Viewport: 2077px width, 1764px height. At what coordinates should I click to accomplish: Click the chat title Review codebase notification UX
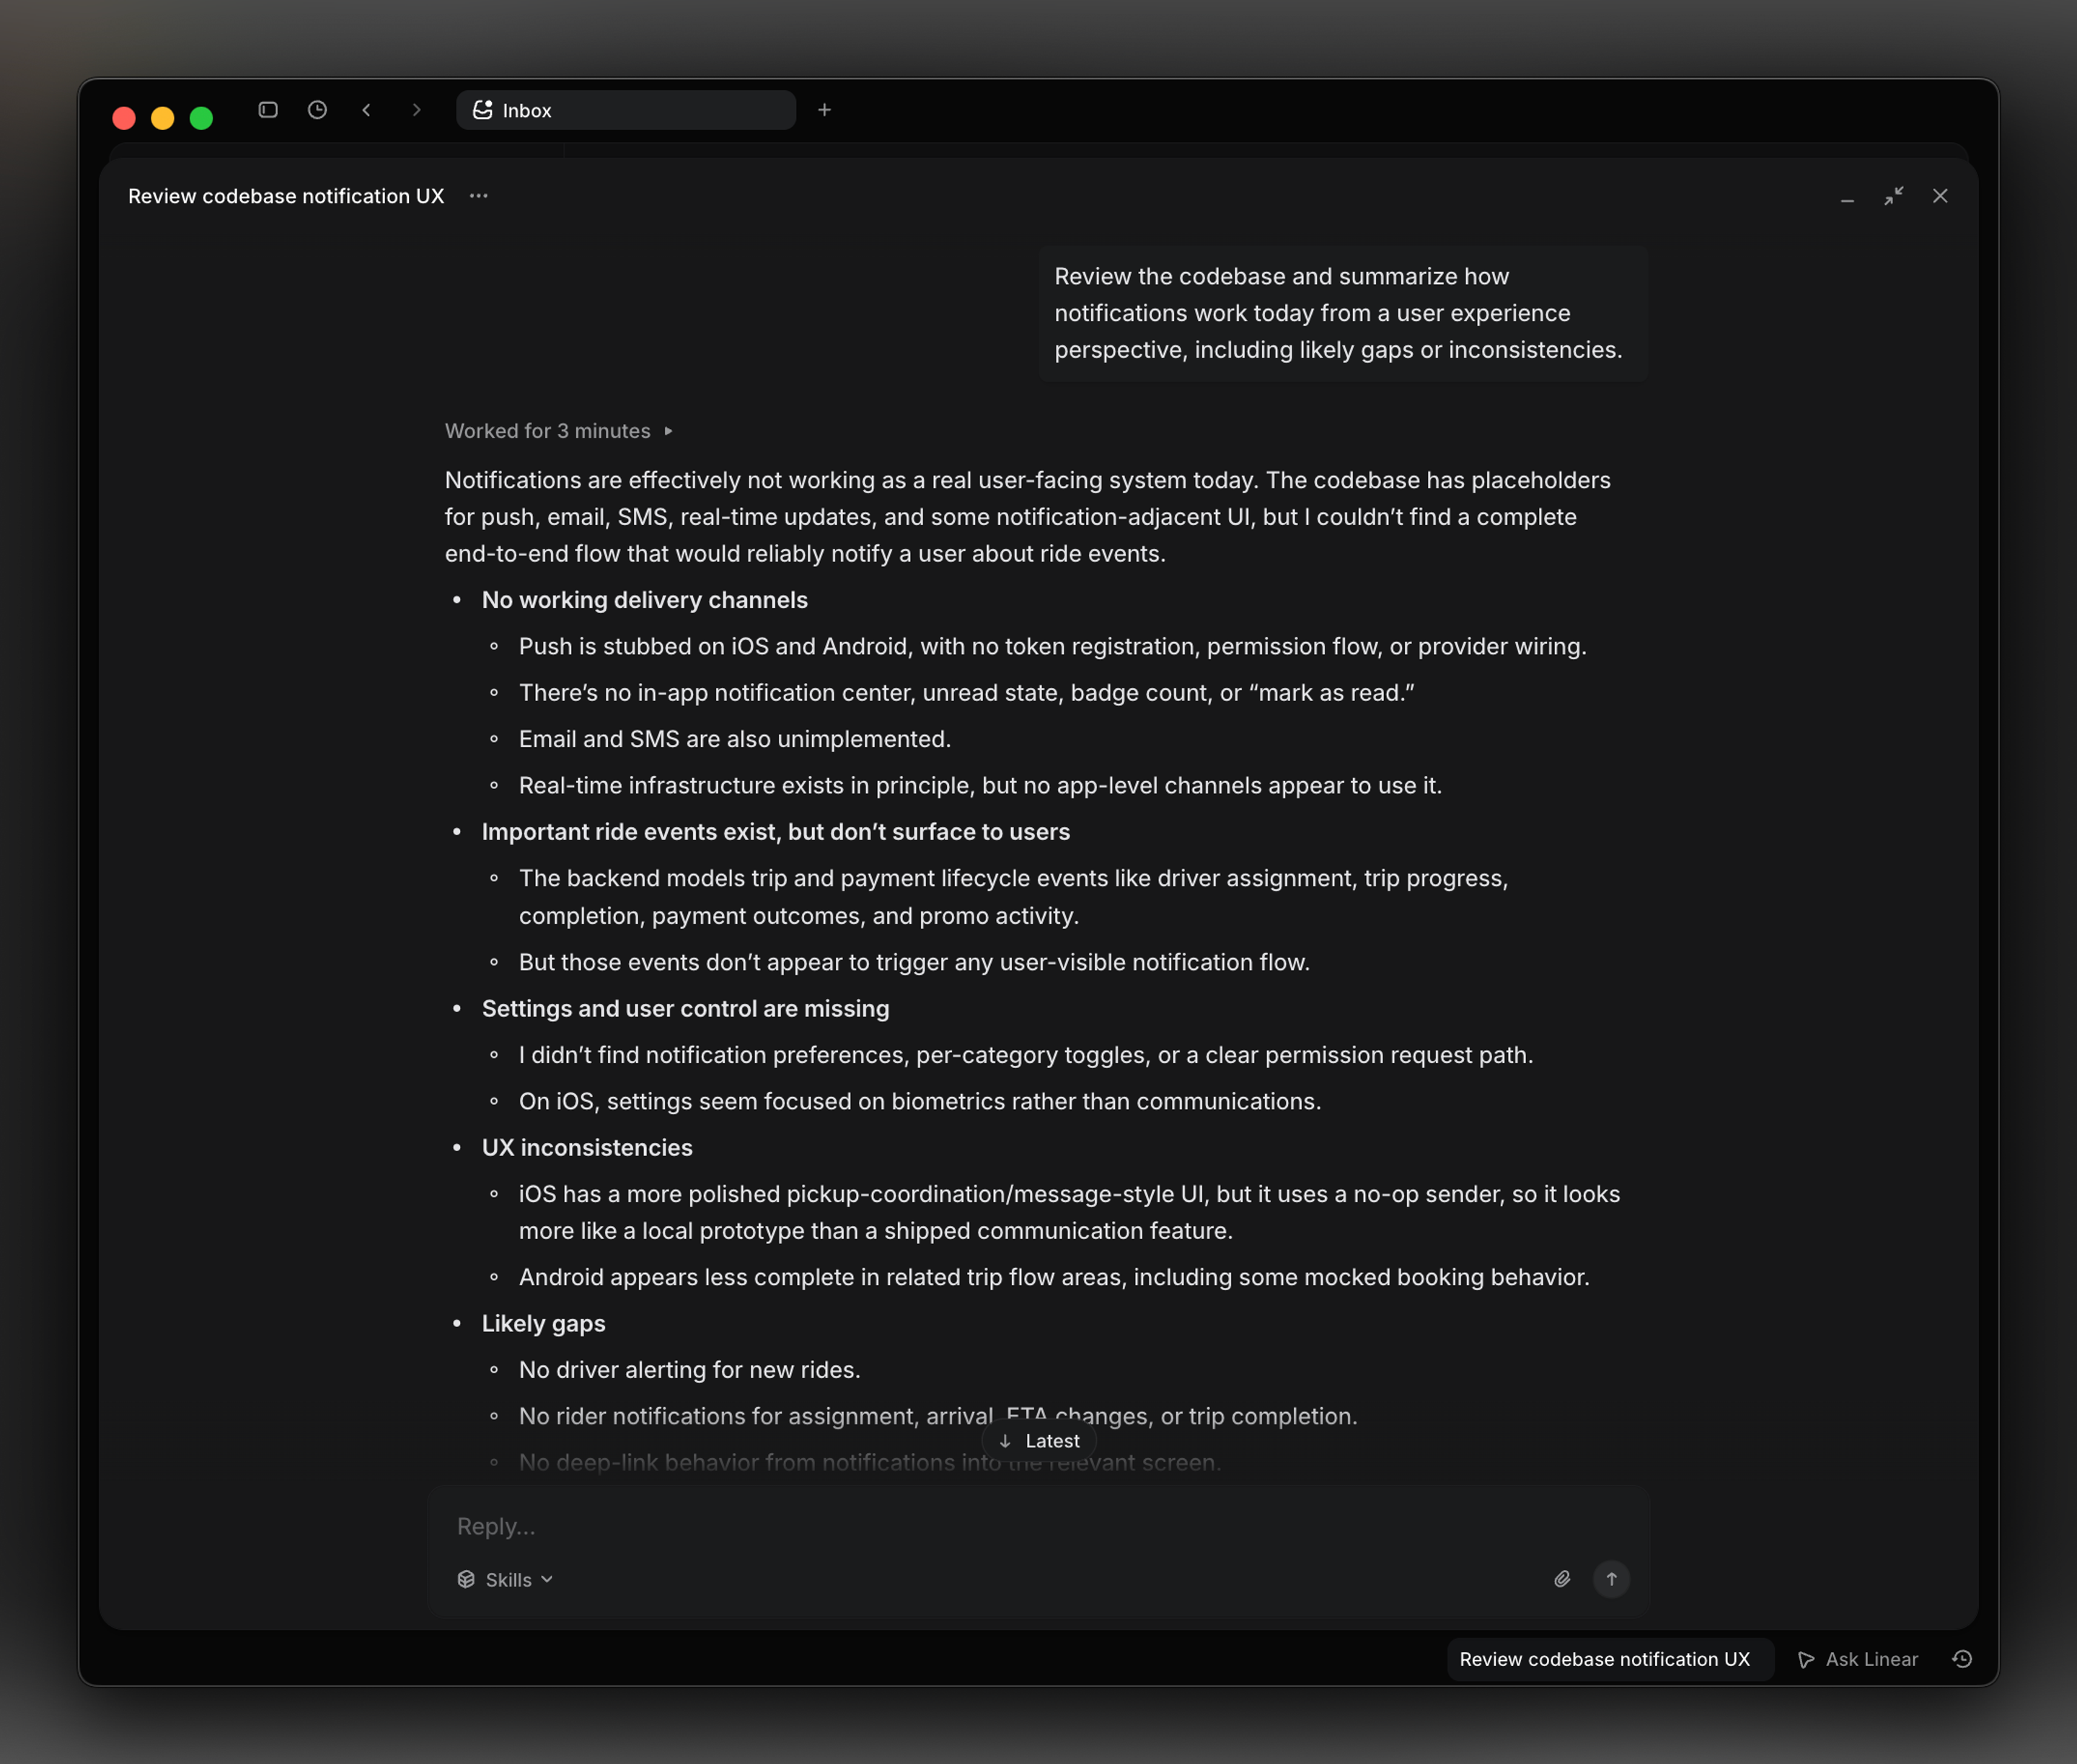[286, 196]
